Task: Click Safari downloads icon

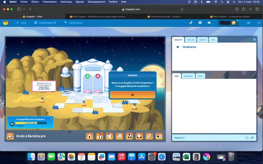Action: (x=237, y=9)
